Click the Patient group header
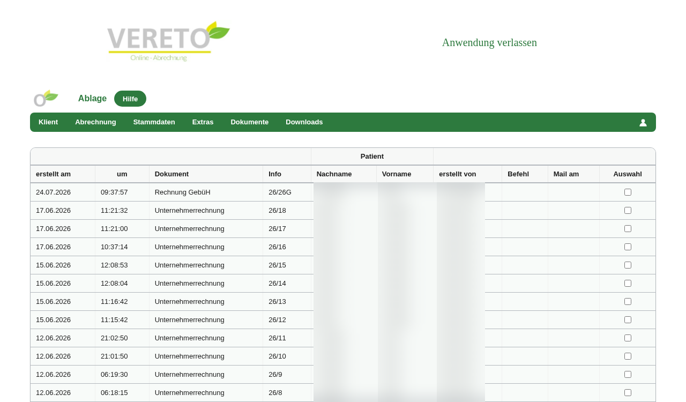 click(x=372, y=157)
